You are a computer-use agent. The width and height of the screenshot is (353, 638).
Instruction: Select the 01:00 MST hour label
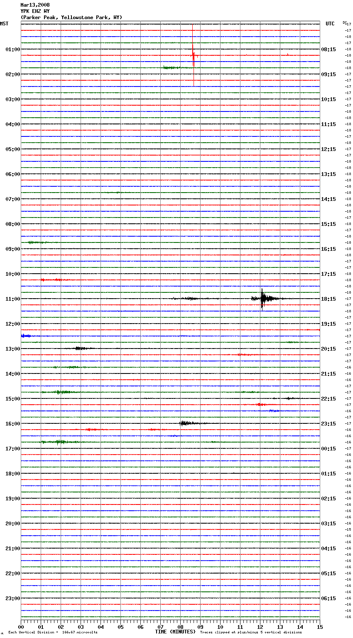pyautogui.click(x=13, y=49)
